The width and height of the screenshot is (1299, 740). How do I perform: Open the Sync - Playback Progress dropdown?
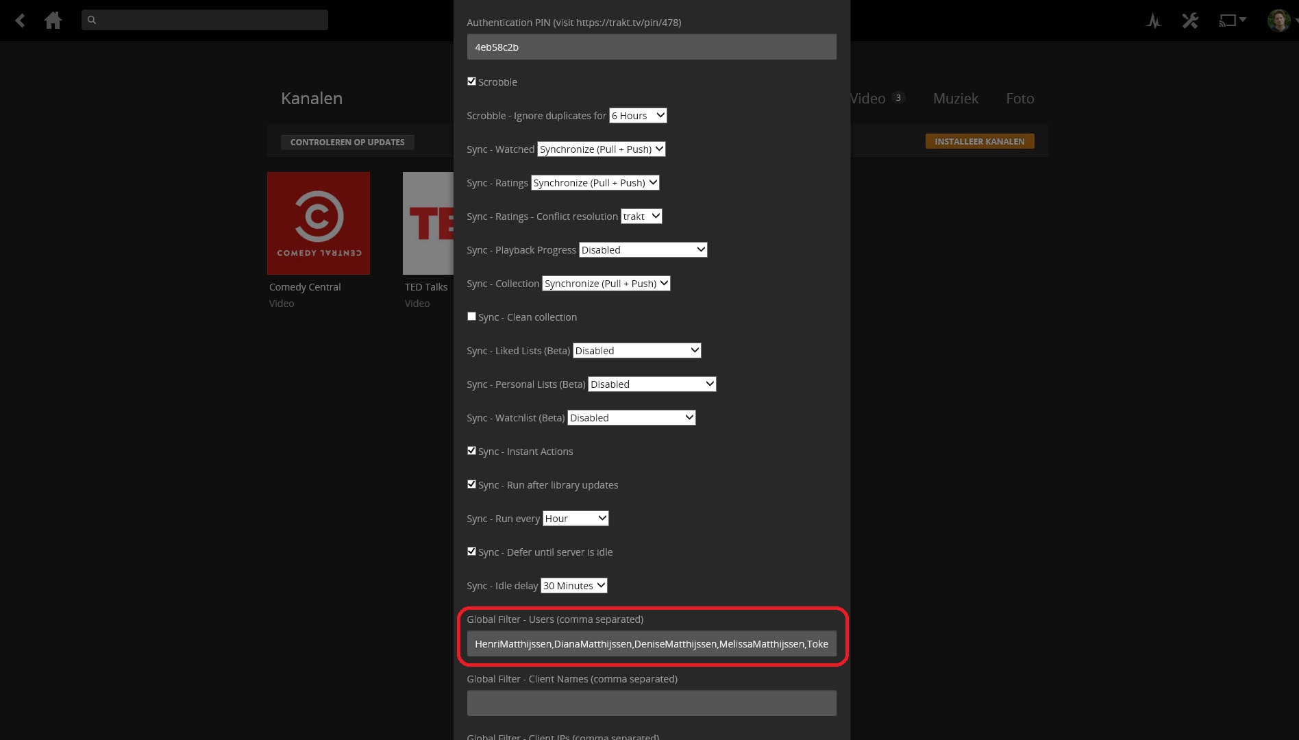(x=643, y=250)
